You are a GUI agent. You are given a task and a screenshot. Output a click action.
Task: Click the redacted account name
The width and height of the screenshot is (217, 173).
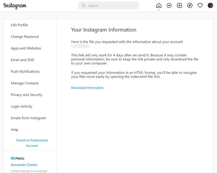tap(80, 46)
